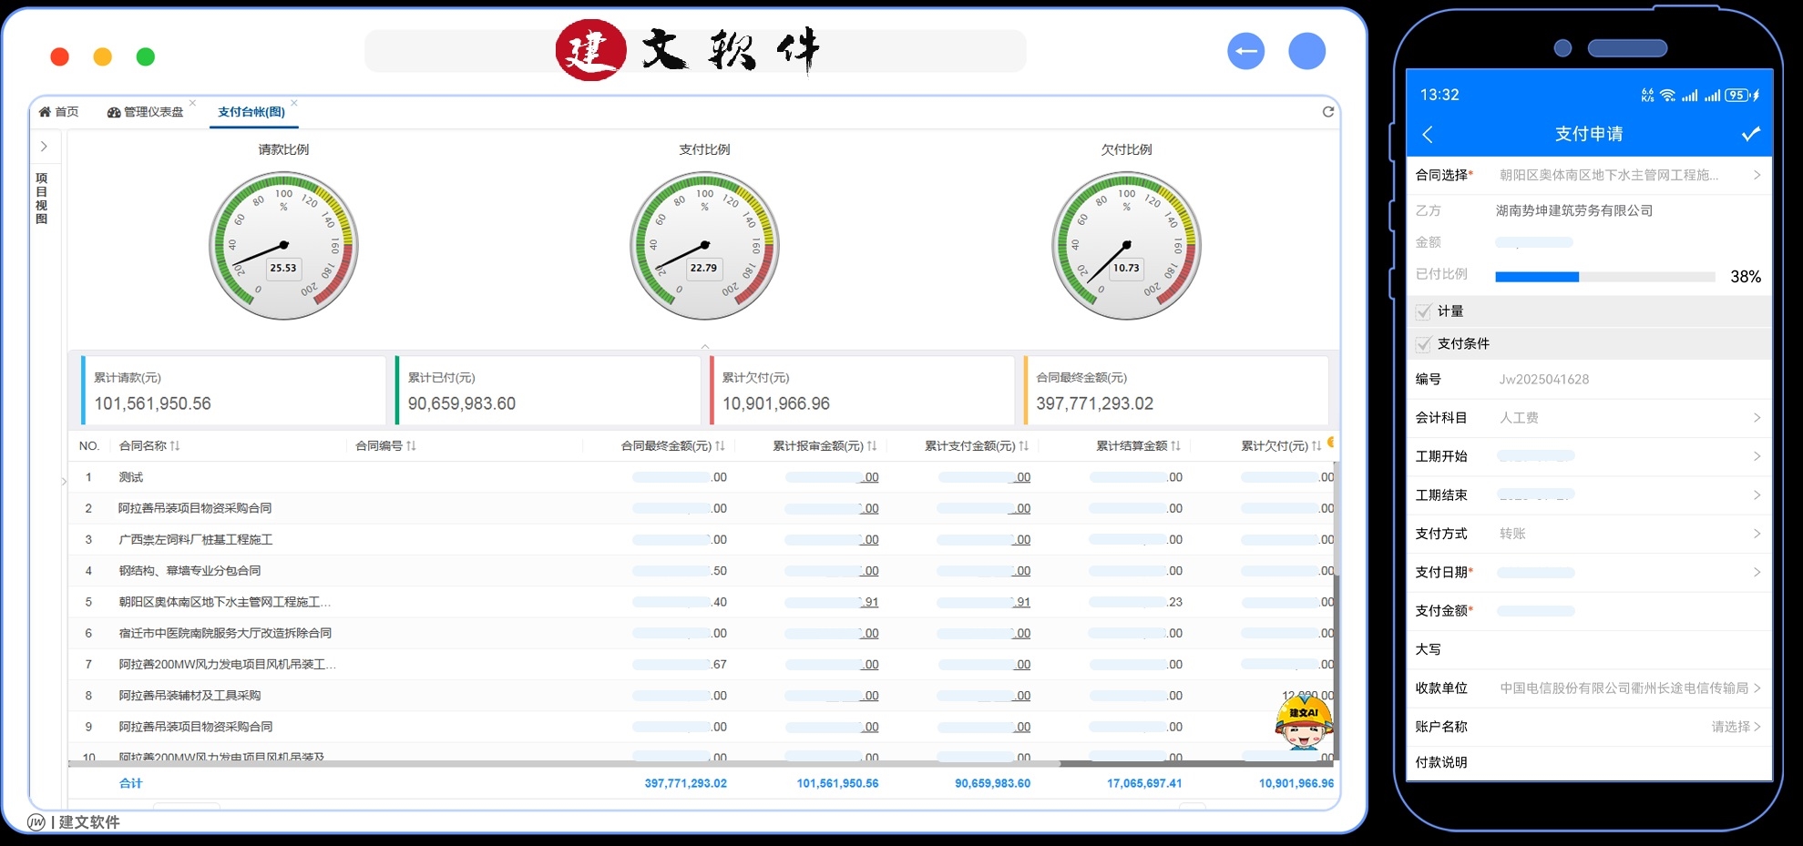Toggle the 计量 checkbox
The image size is (1803, 846).
(x=1423, y=311)
